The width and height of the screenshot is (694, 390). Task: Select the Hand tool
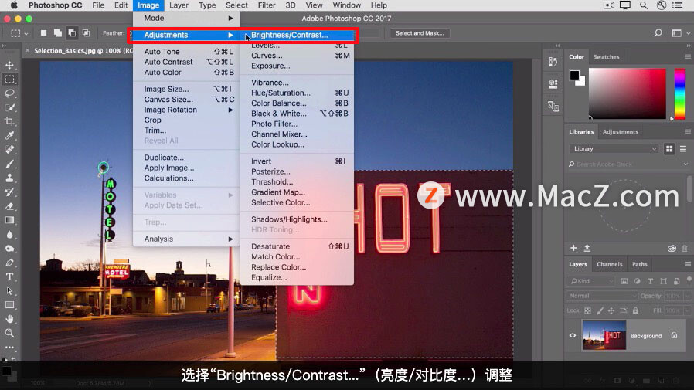point(9,319)
